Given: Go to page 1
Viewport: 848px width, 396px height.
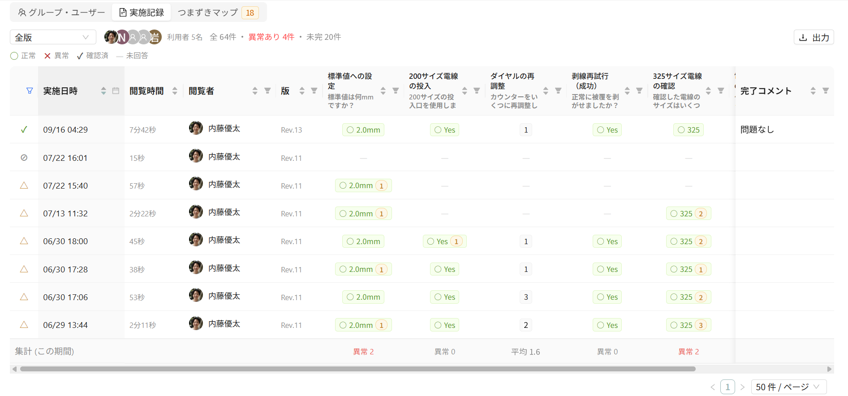Looking at the screenshot, I should [x=727, y=387].
